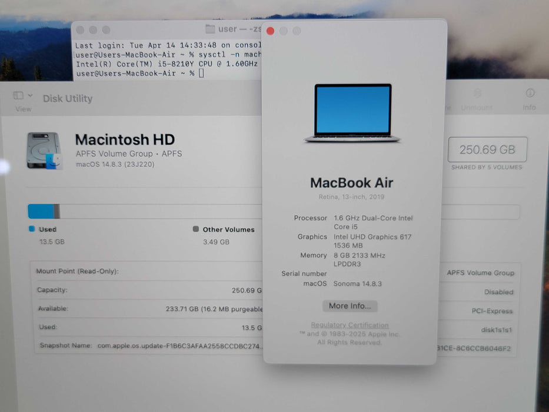Click the gray Other Volumes bar segment
Screen dimensions: 549x412
[56, 212]
